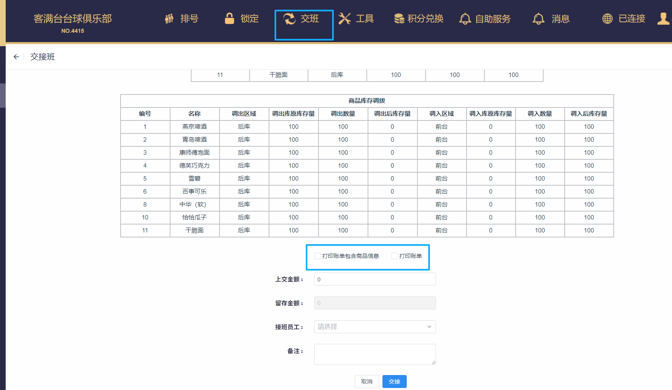This screenshot has height=390, width=672.
Task: Open the 消息 notification bell icon
Action: (538, 18)
